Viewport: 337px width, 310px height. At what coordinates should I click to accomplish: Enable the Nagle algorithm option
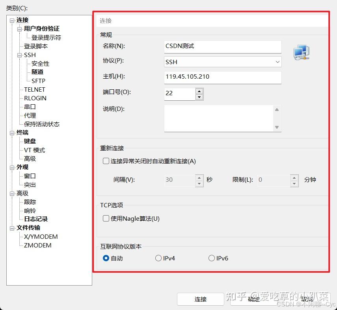click(x=106, y=218)
